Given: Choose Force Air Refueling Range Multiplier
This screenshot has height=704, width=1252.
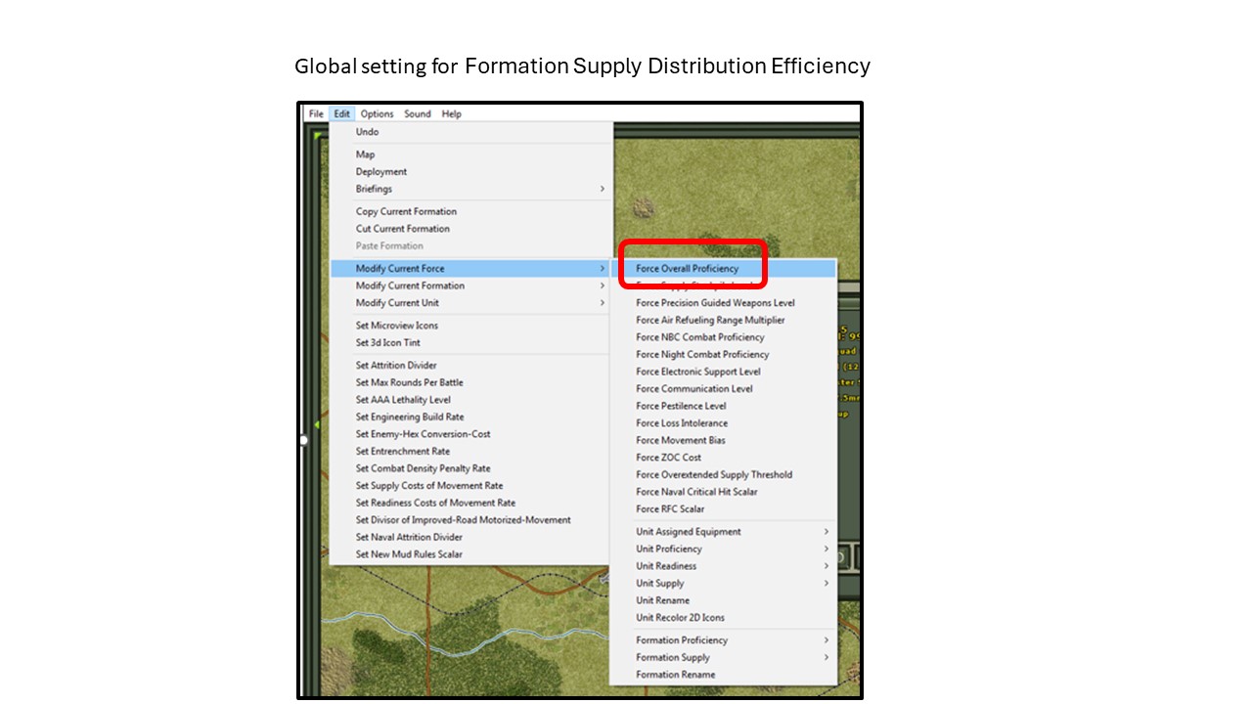Looking at the screenshot, I should tap(724, 320).
